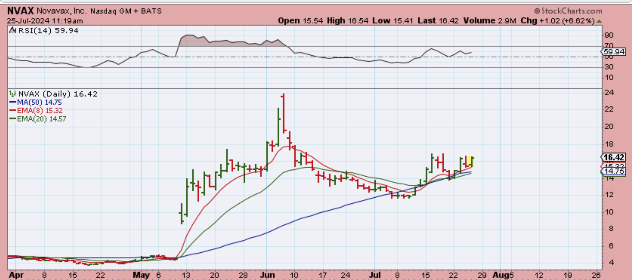The width and height of the screenshot is (632, 280).
Task: Click the blue 14.75 MA flag on the price axis
Action: tap(613, 171)
